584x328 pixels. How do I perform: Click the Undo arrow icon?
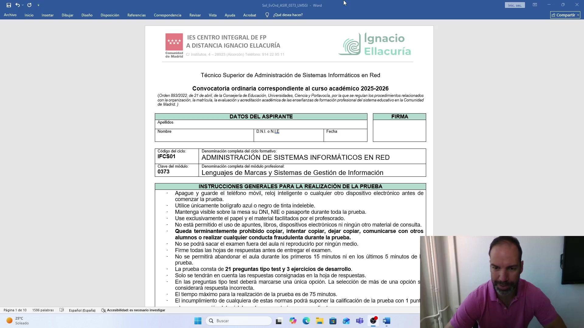point(17,5)
